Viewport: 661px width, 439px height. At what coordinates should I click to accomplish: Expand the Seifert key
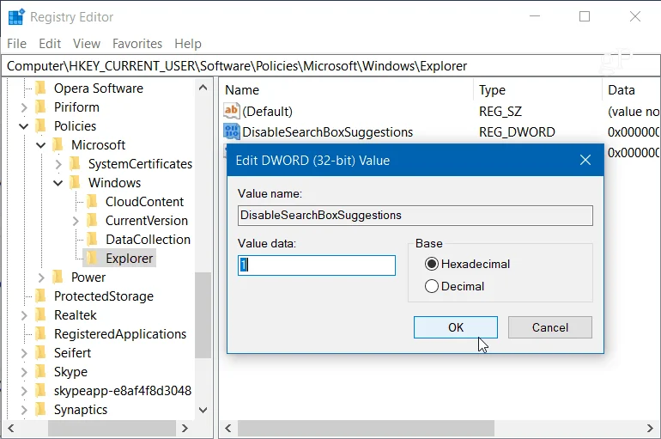[24, 353]
